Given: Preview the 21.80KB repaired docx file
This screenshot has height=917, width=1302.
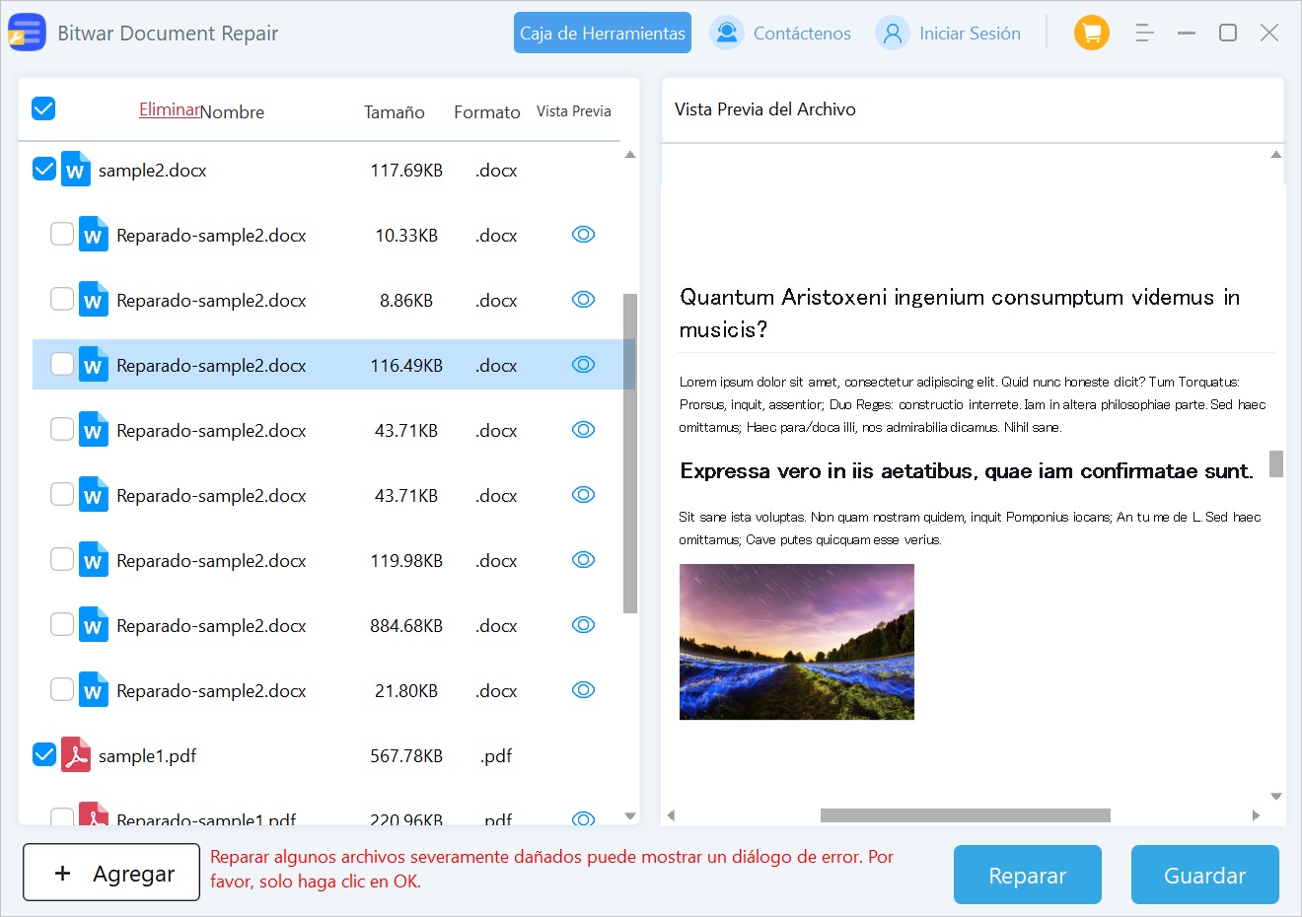Looking at the screenshot, I should [583, 690].
